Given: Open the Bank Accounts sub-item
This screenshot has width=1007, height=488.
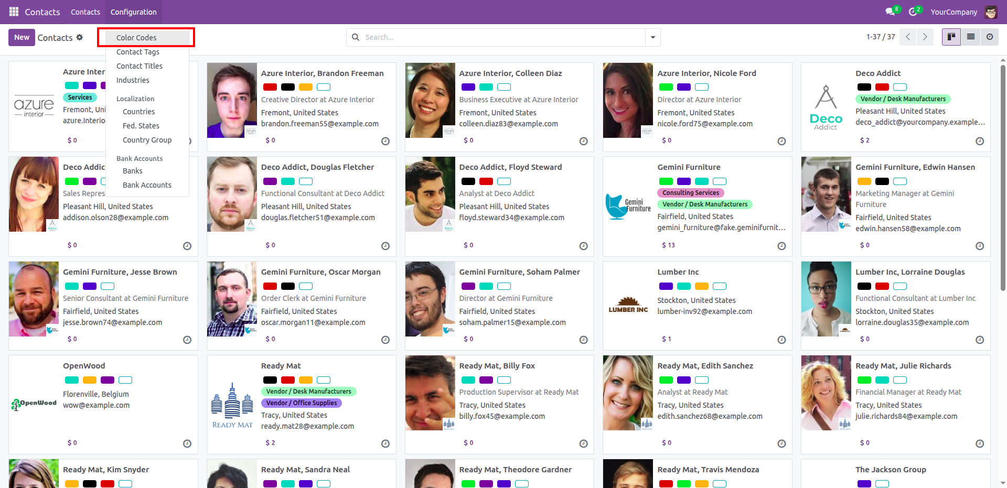Looking at the screenshot, I should tap(147, 185).
